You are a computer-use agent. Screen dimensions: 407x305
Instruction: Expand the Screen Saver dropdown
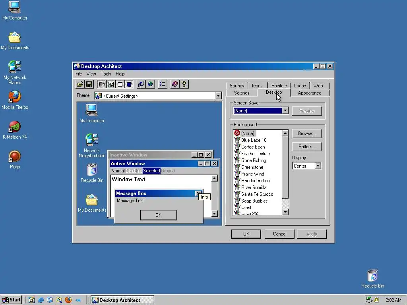[x=285, y=111]
